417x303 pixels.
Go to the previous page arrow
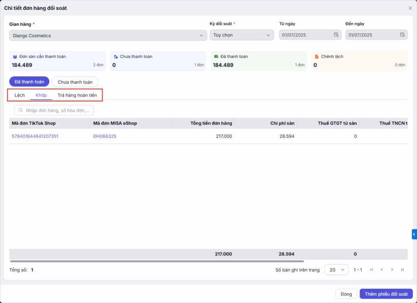(382, 270)
